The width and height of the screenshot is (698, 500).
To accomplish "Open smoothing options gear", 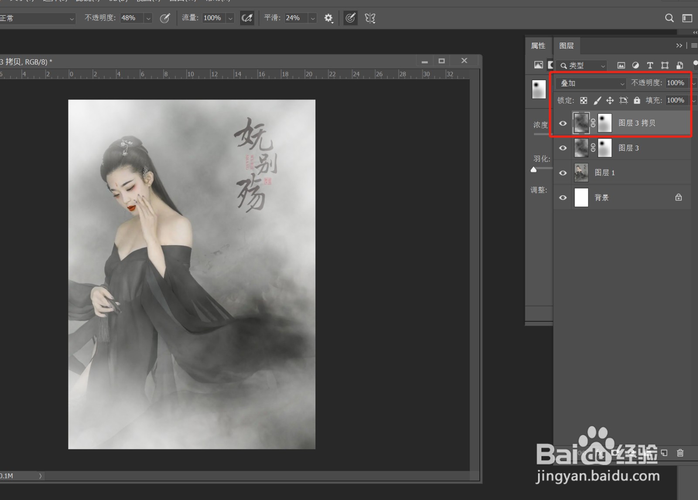I will click(328, 18).
